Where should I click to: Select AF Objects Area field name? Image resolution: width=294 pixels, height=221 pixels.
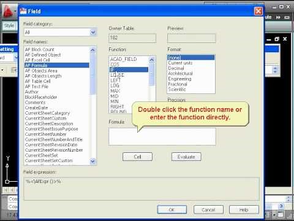click(x=41, y=71)
